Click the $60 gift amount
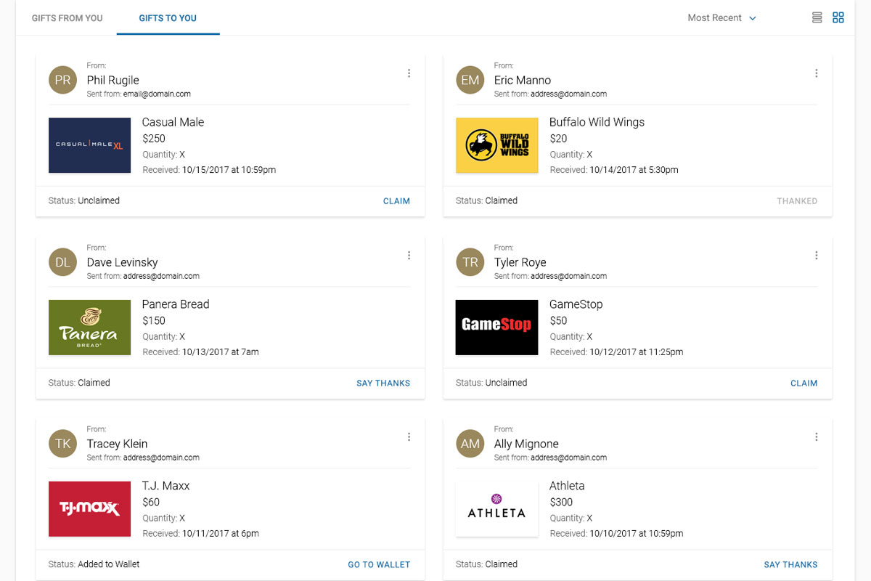The width and height of the screenshot is (871, 581). [x=151, y=502]
